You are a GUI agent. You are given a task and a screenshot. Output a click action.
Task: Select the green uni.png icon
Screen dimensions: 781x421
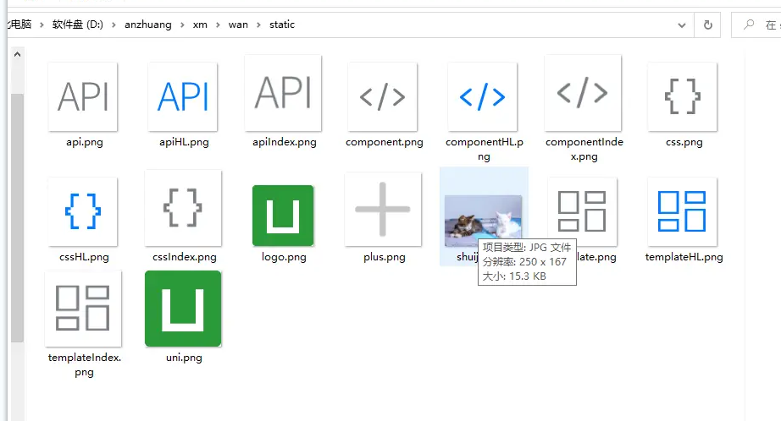[183, 309]
